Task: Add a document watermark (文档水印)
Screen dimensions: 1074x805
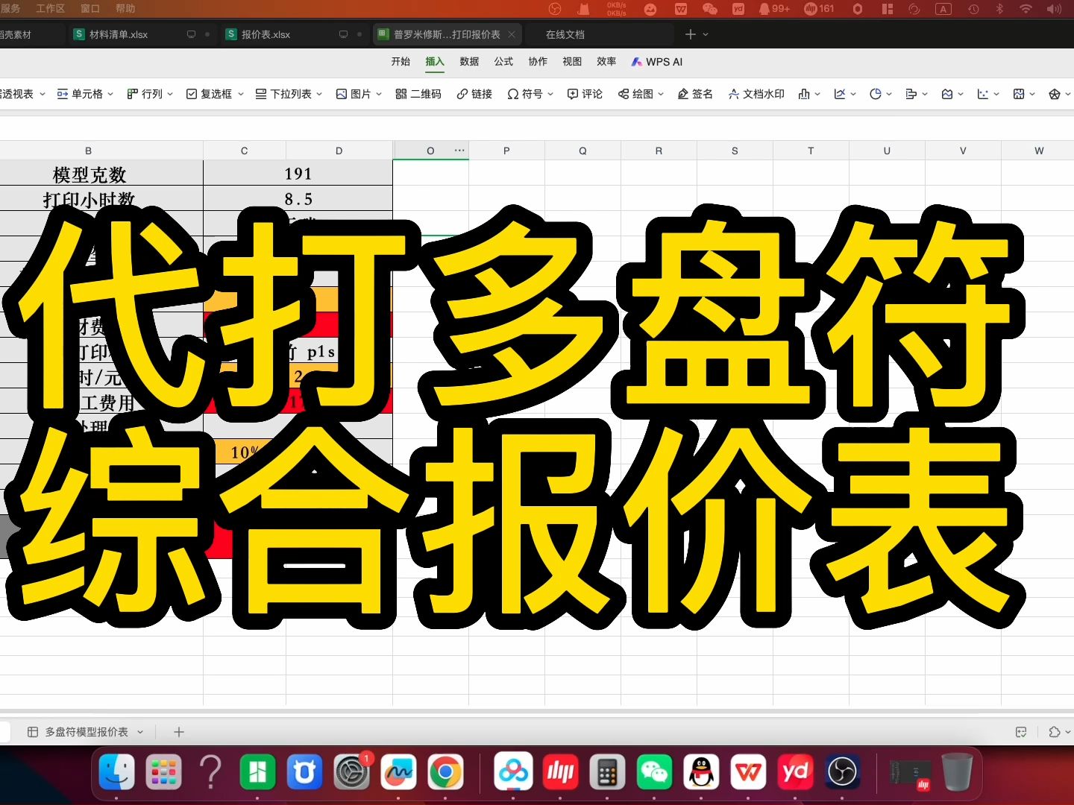Action: (x=756, y=94)
